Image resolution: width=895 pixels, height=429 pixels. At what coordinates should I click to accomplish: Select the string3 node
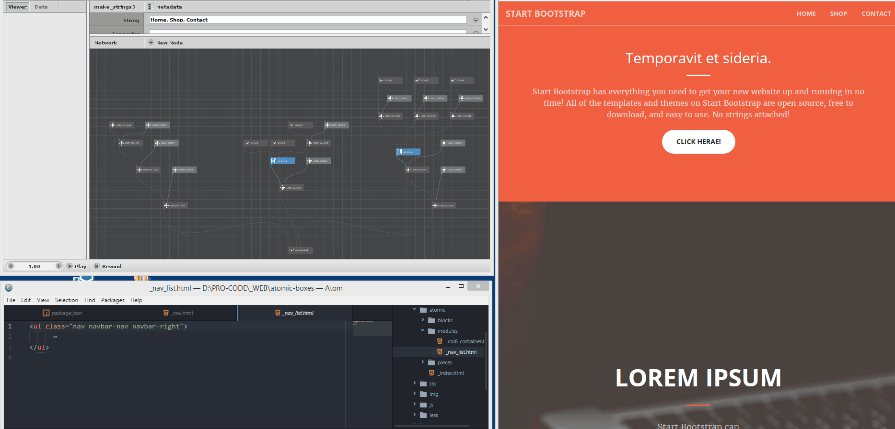[x=301, y=125]
